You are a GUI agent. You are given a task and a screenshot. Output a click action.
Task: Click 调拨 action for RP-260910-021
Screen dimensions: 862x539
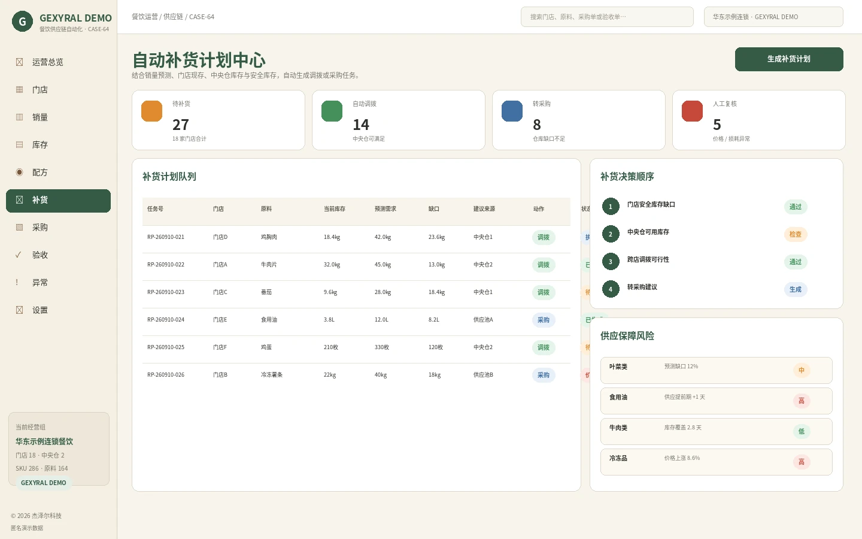(544, 237)
